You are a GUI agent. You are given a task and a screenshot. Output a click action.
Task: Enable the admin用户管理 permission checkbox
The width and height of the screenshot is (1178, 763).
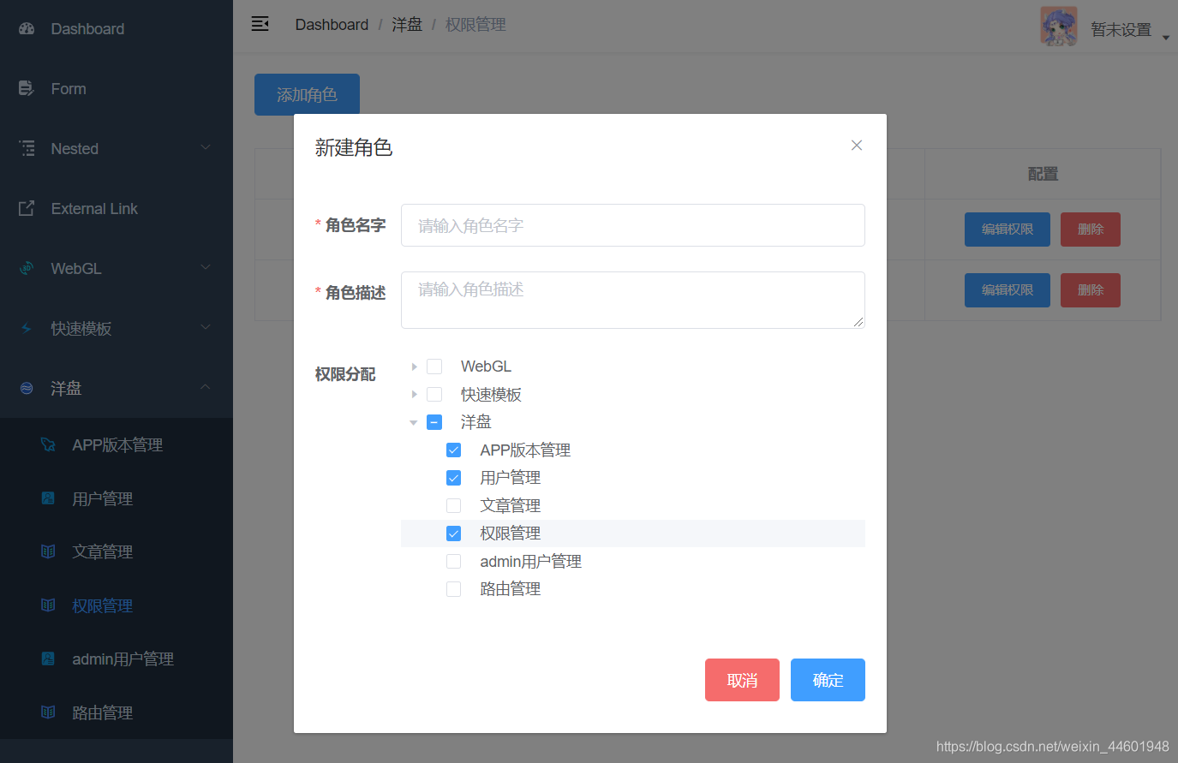coord(453,560)
